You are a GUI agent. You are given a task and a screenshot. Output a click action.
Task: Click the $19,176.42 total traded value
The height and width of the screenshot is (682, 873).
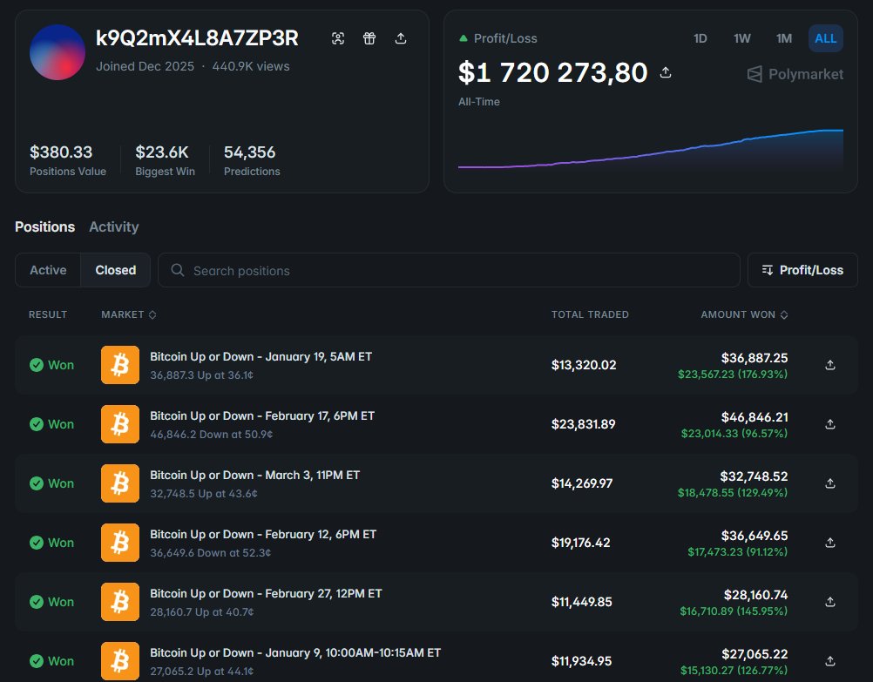point(581,543)
